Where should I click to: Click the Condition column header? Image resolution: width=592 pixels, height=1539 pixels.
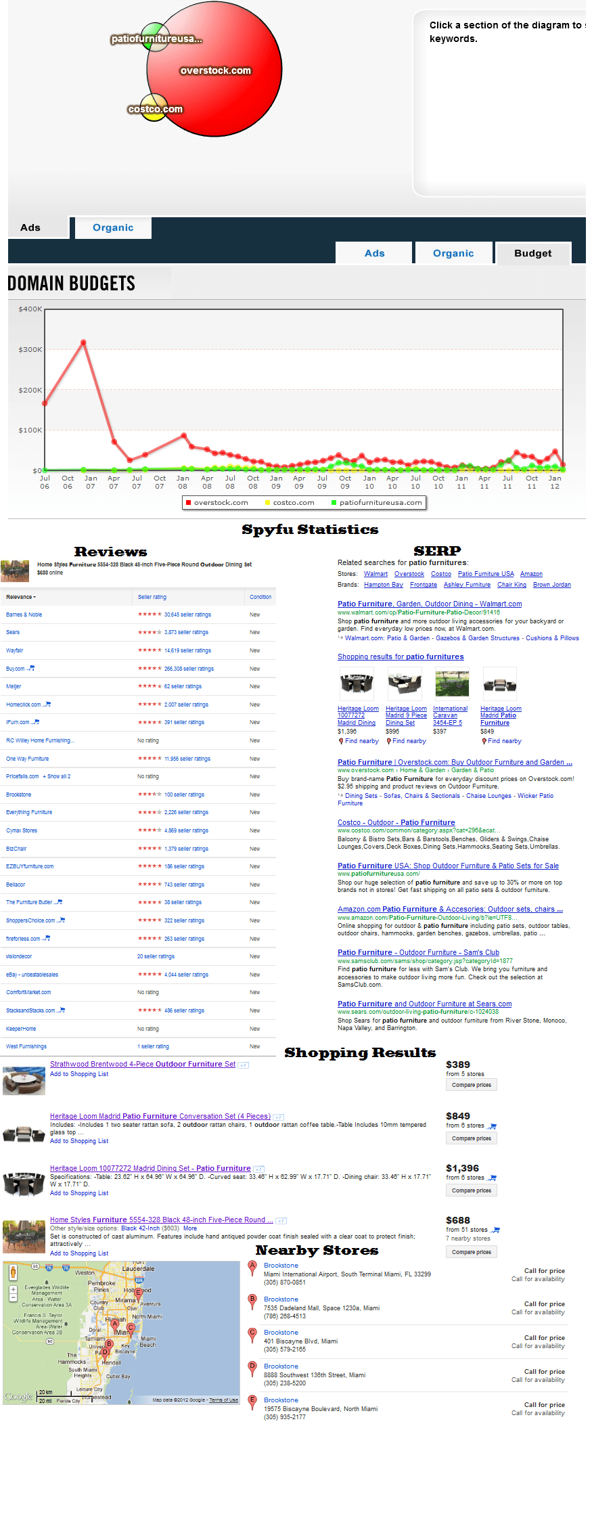click(x=260, y=597)
